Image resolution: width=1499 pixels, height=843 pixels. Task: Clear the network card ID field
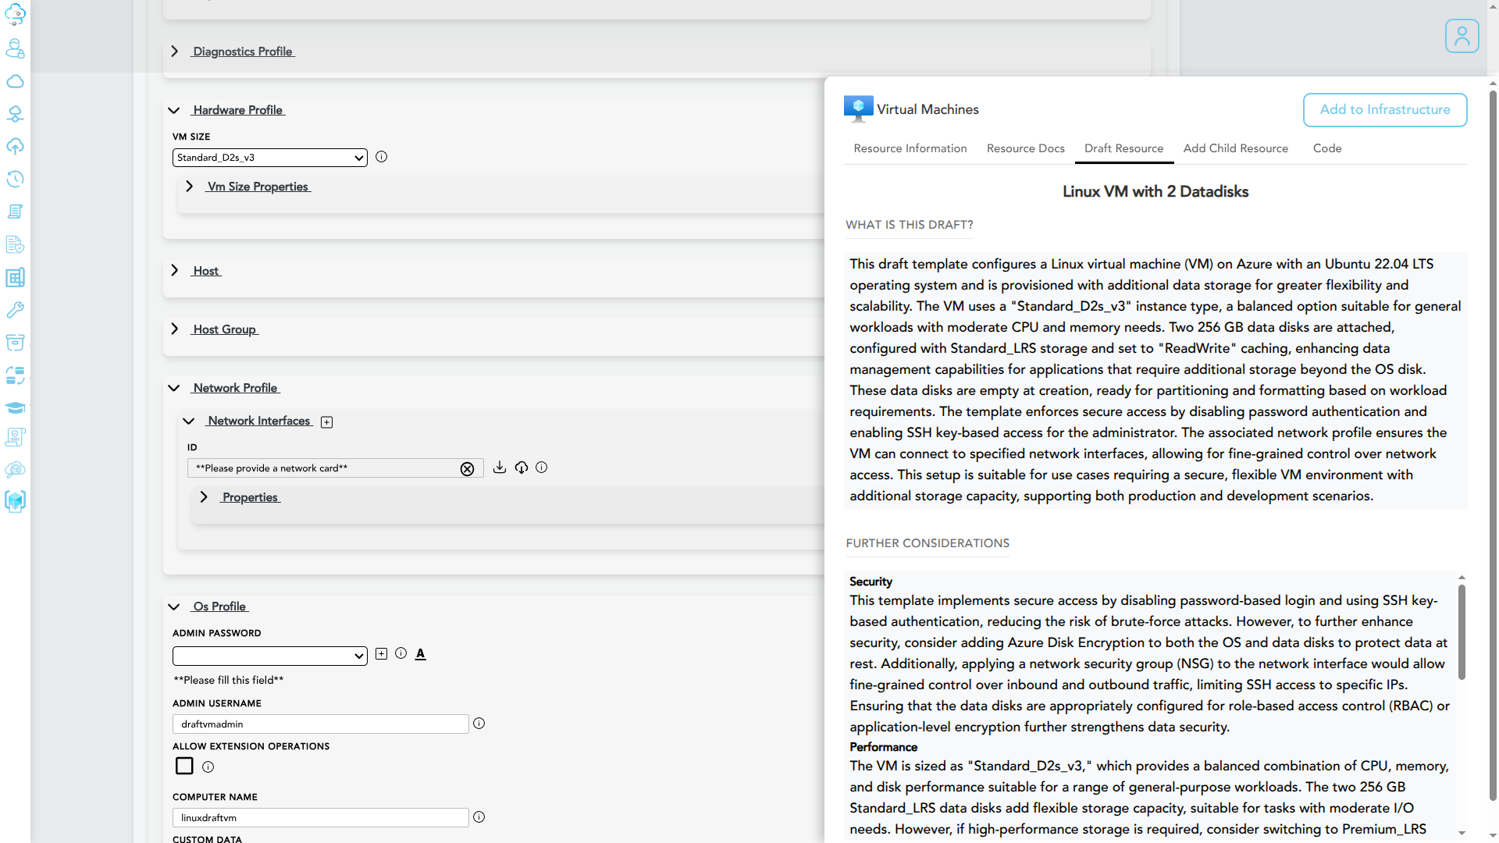(x=467, y=469)
